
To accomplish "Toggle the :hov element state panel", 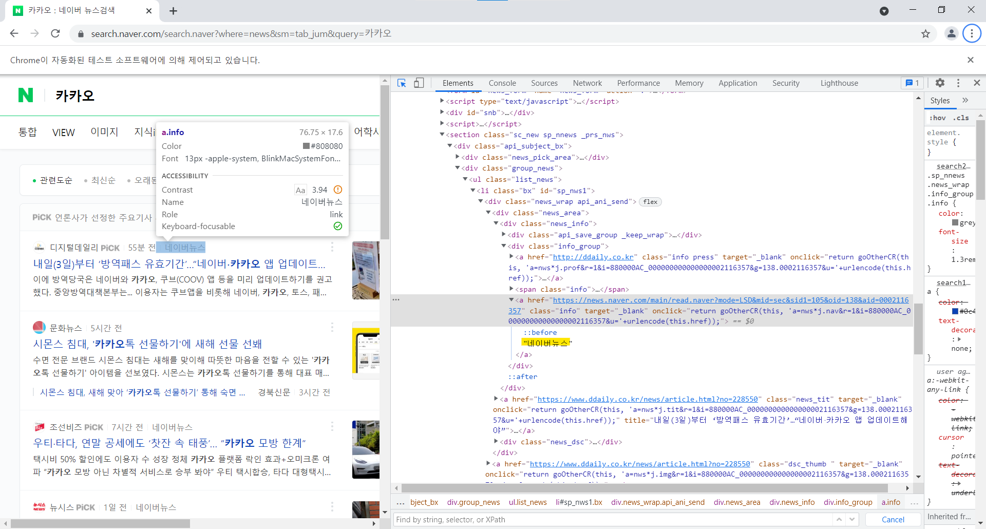I will 937,118.
